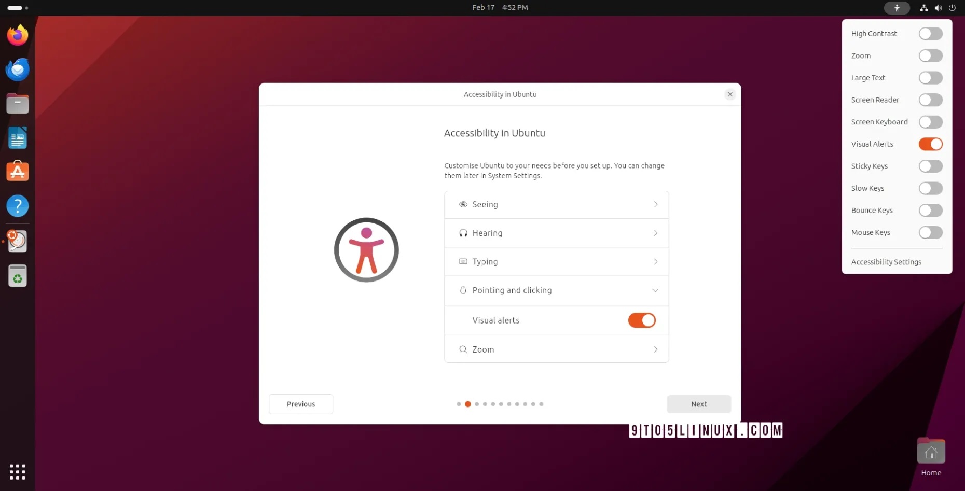Click the Accessibility in Ubuntu heading

[x=494, y=133]
